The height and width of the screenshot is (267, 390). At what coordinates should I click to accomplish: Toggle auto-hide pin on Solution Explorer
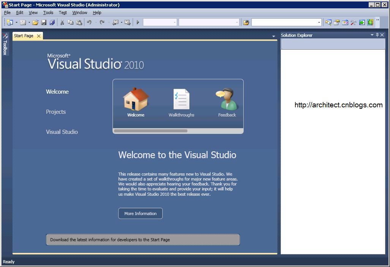coord(377,35)
